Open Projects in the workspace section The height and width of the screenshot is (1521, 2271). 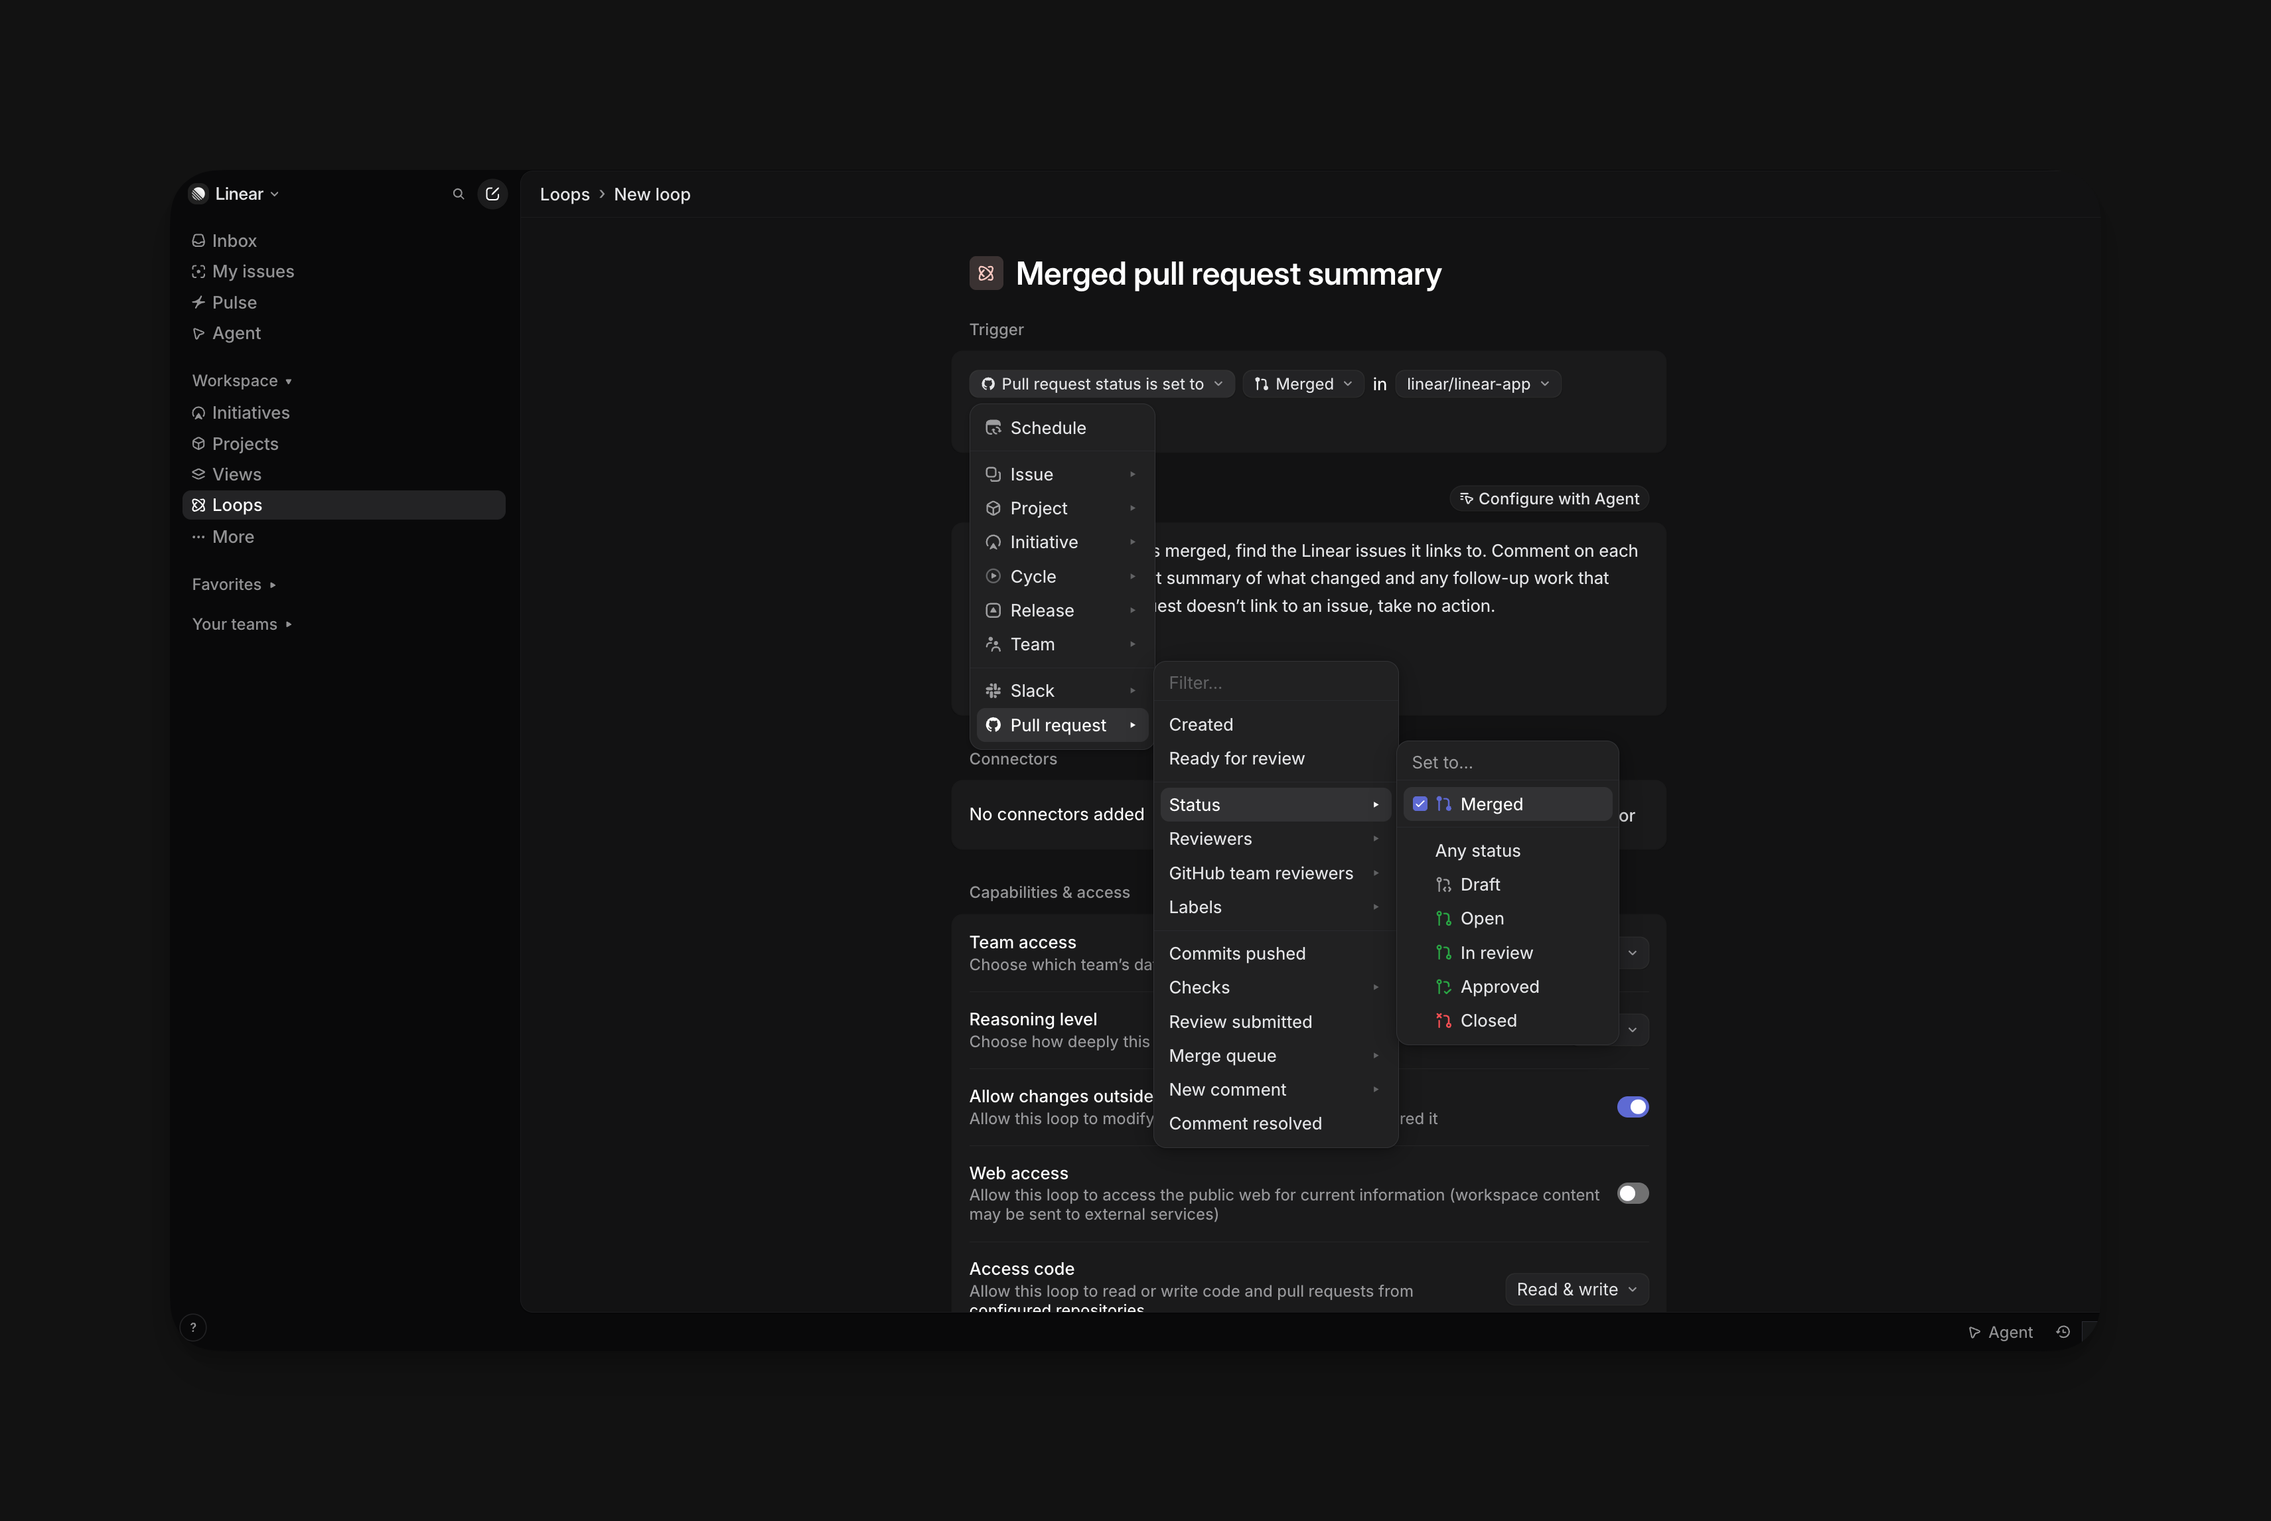[343, 443]
